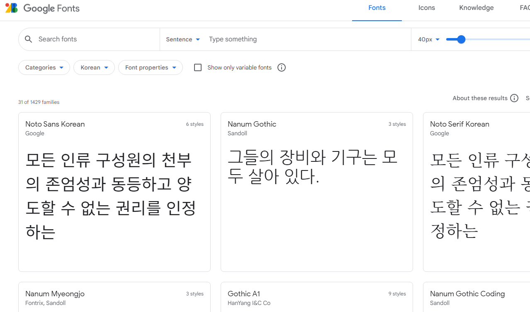This screenshot has height=312, width=530.
Task: Click 'Sandoll' under Nanum Gothic title
Action: [237, 133]
